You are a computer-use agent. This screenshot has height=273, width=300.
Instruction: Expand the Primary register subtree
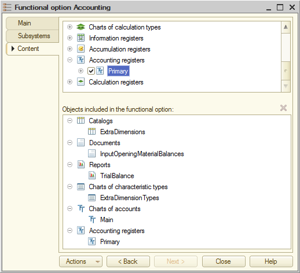click(x=81, y=71)
